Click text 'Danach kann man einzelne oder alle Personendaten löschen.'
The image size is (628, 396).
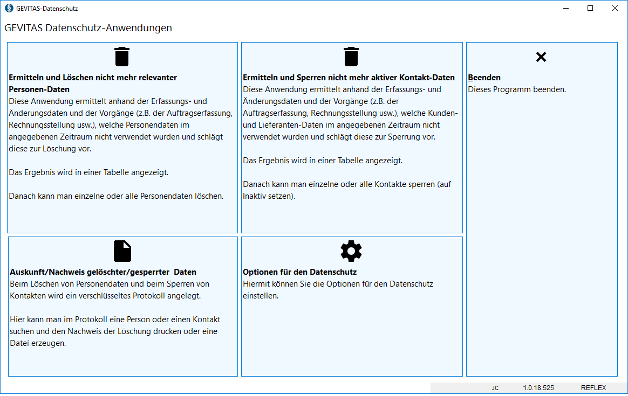click(x=116, y=197)
